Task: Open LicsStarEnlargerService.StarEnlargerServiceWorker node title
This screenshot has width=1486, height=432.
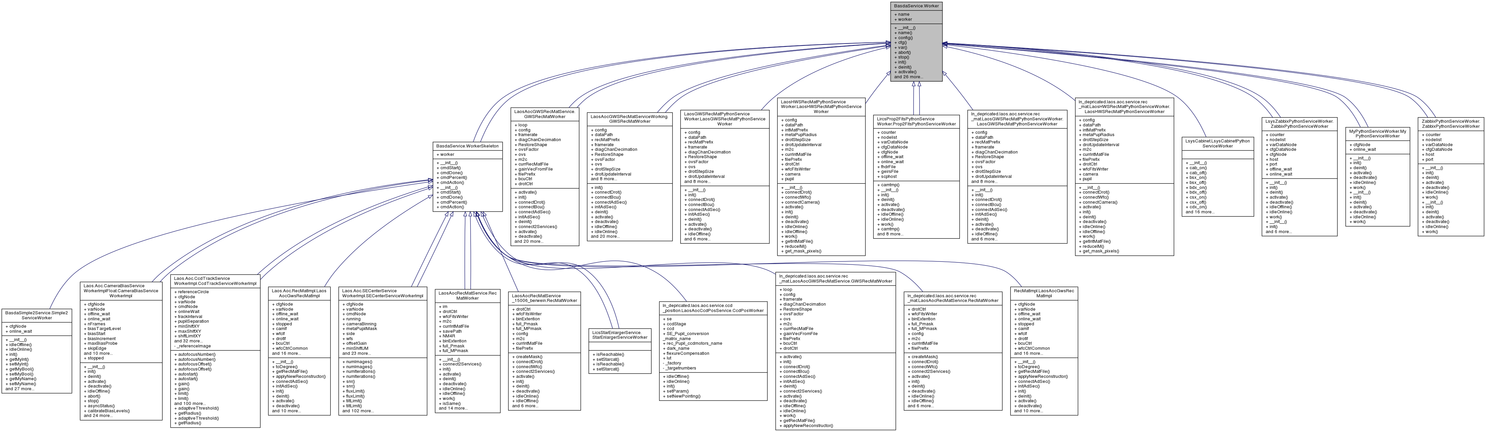Action: pos(620,335)
